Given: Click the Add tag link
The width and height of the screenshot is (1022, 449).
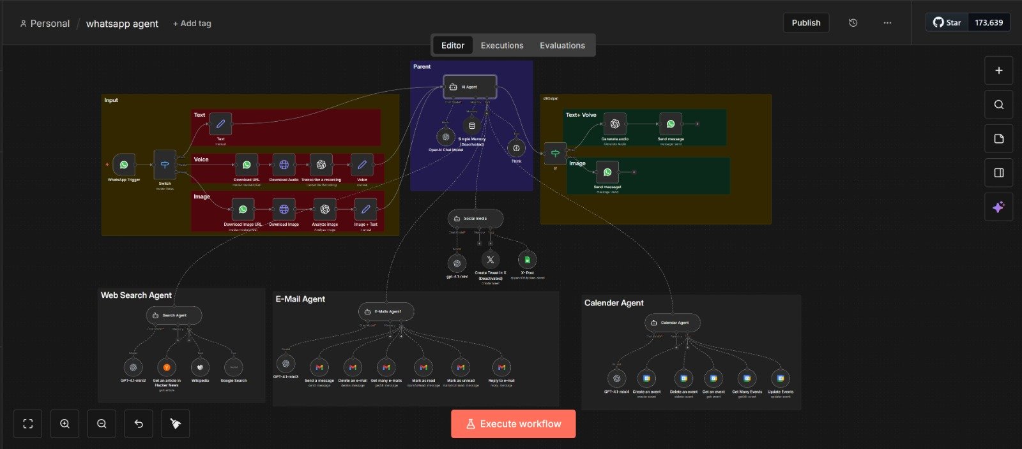Looking at the screenshot, I should [192, 24].
